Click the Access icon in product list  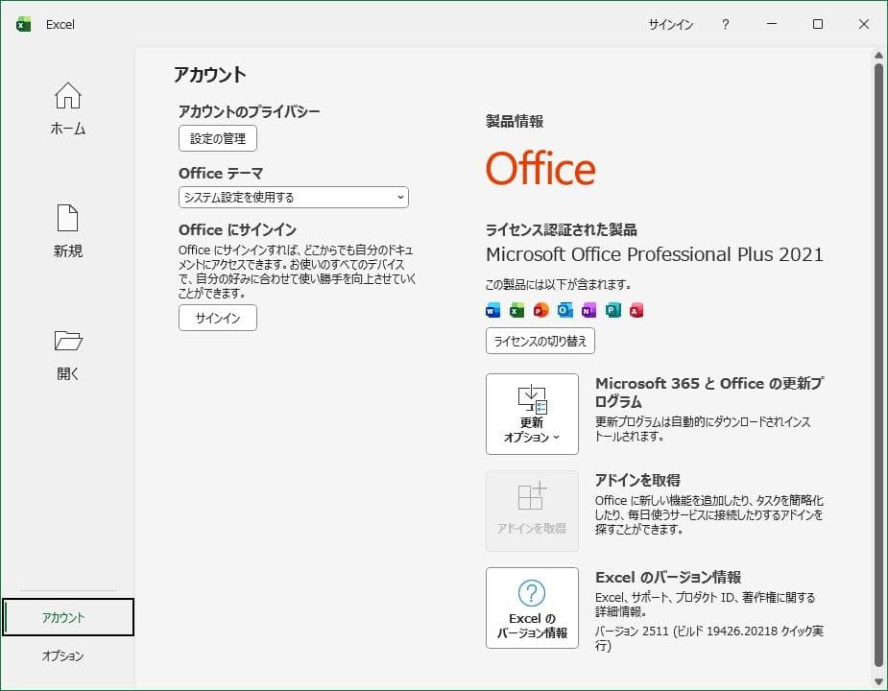[636, 310]
